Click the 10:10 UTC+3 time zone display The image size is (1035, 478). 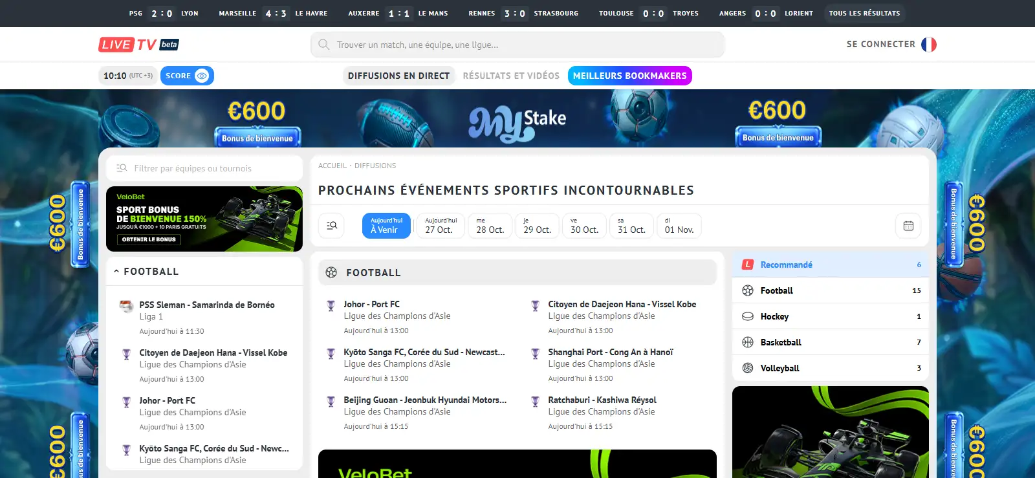(x=128, y=76)
